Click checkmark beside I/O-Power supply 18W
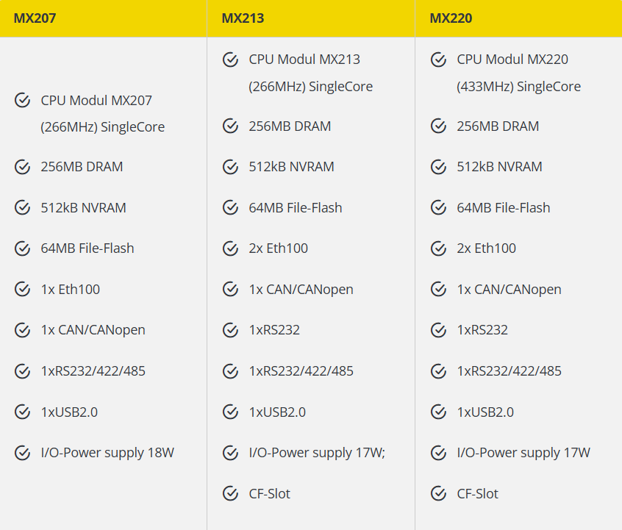This screenshot has height=530, width=622. [22, 453]
